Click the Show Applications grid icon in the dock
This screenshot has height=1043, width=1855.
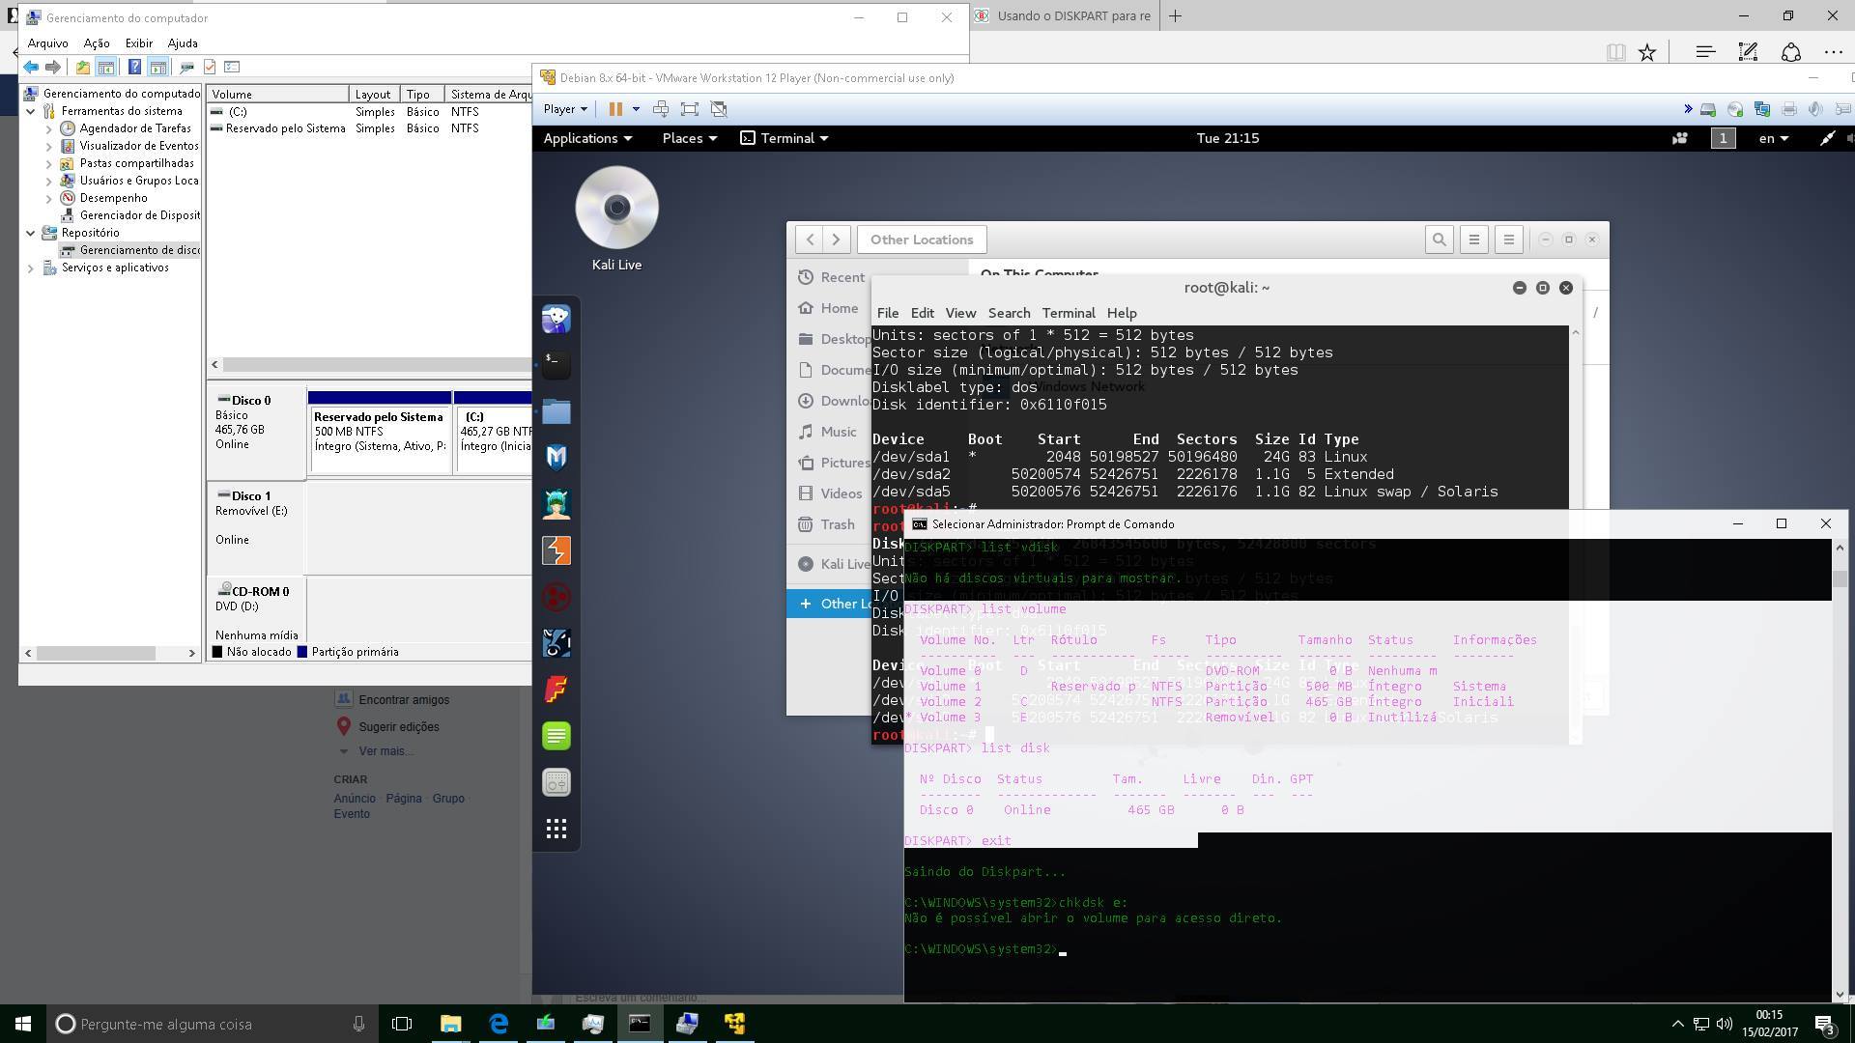click(556, 829)
